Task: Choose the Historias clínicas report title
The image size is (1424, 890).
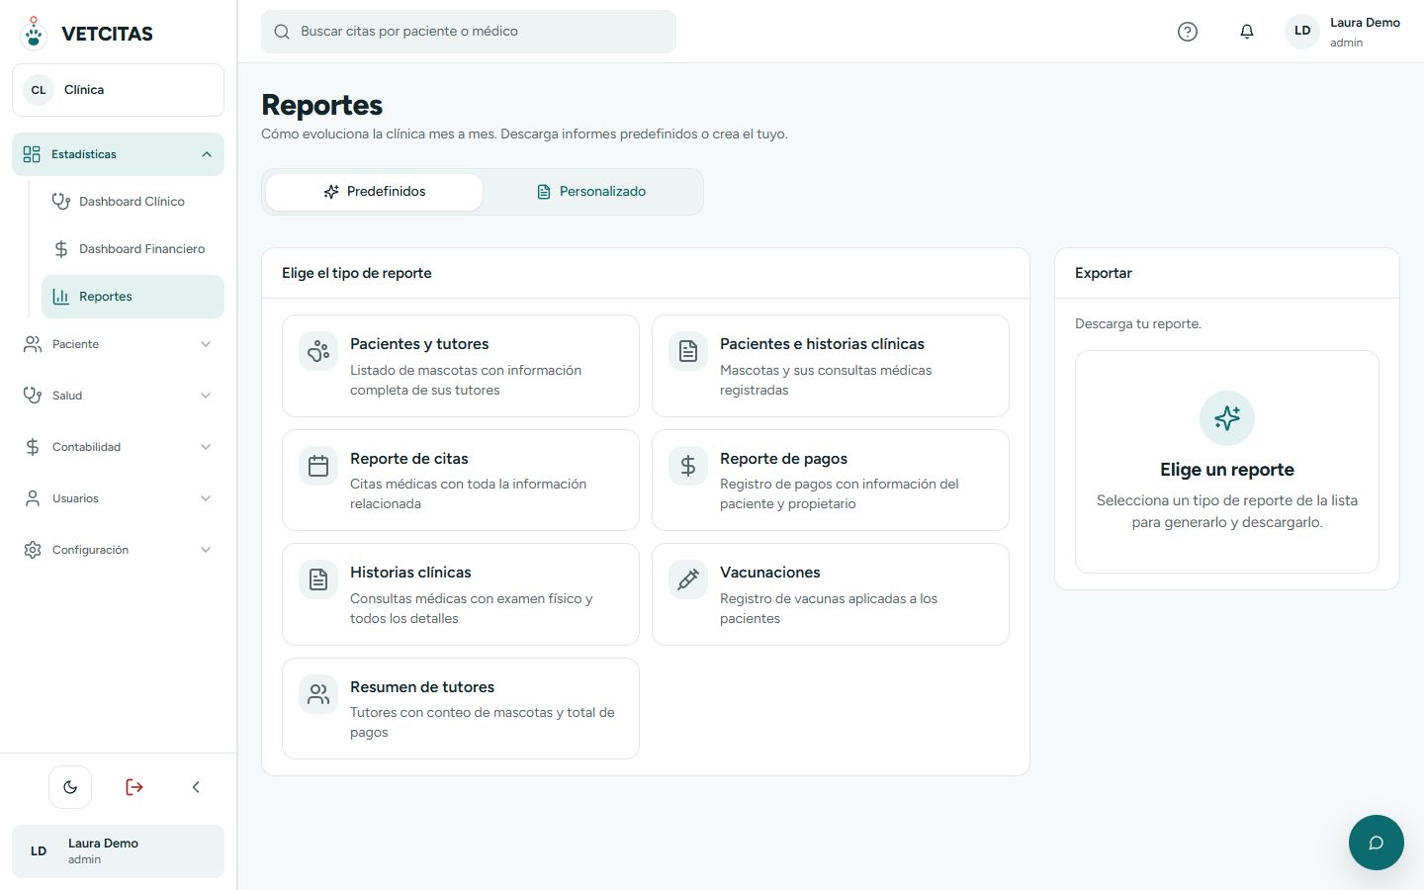Action: tap(410, 573)
